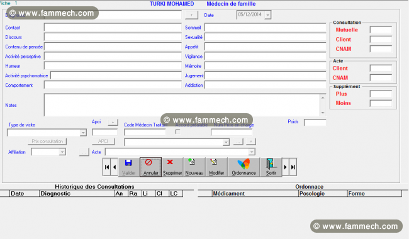
Task: Click ellipsis button beside médecin list
Action: (238, 142)
